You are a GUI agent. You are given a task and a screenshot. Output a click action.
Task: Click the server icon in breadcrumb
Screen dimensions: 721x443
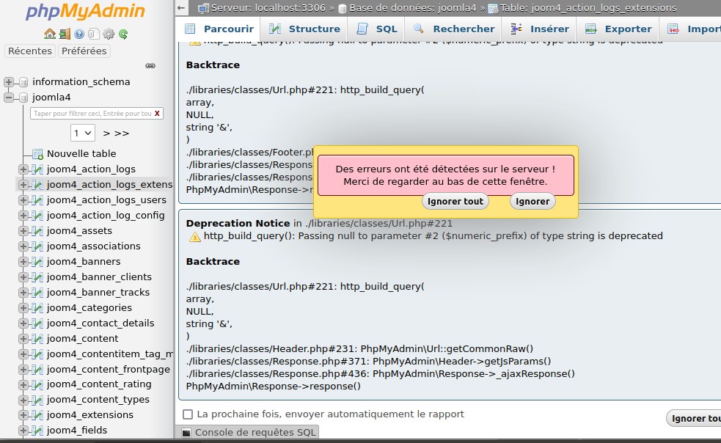tap(204, 8)
